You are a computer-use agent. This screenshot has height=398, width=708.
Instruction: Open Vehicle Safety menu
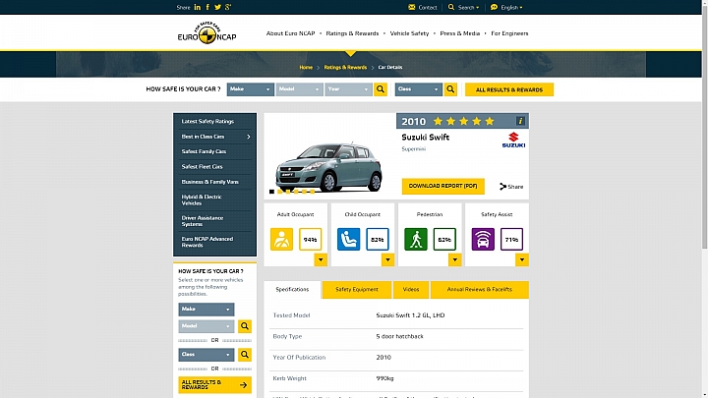tap(409, 33)
